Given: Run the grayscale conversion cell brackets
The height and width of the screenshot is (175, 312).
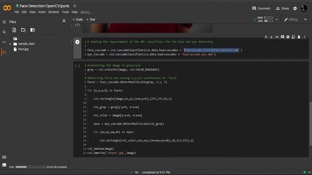Looking at the screenshot, I should tap(77, 66).
